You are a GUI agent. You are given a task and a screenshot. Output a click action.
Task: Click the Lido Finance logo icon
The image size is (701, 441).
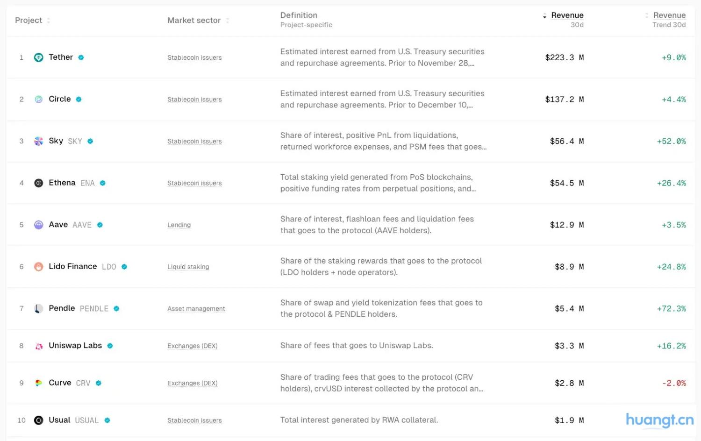pyautogui.click(x=39, y=267)
